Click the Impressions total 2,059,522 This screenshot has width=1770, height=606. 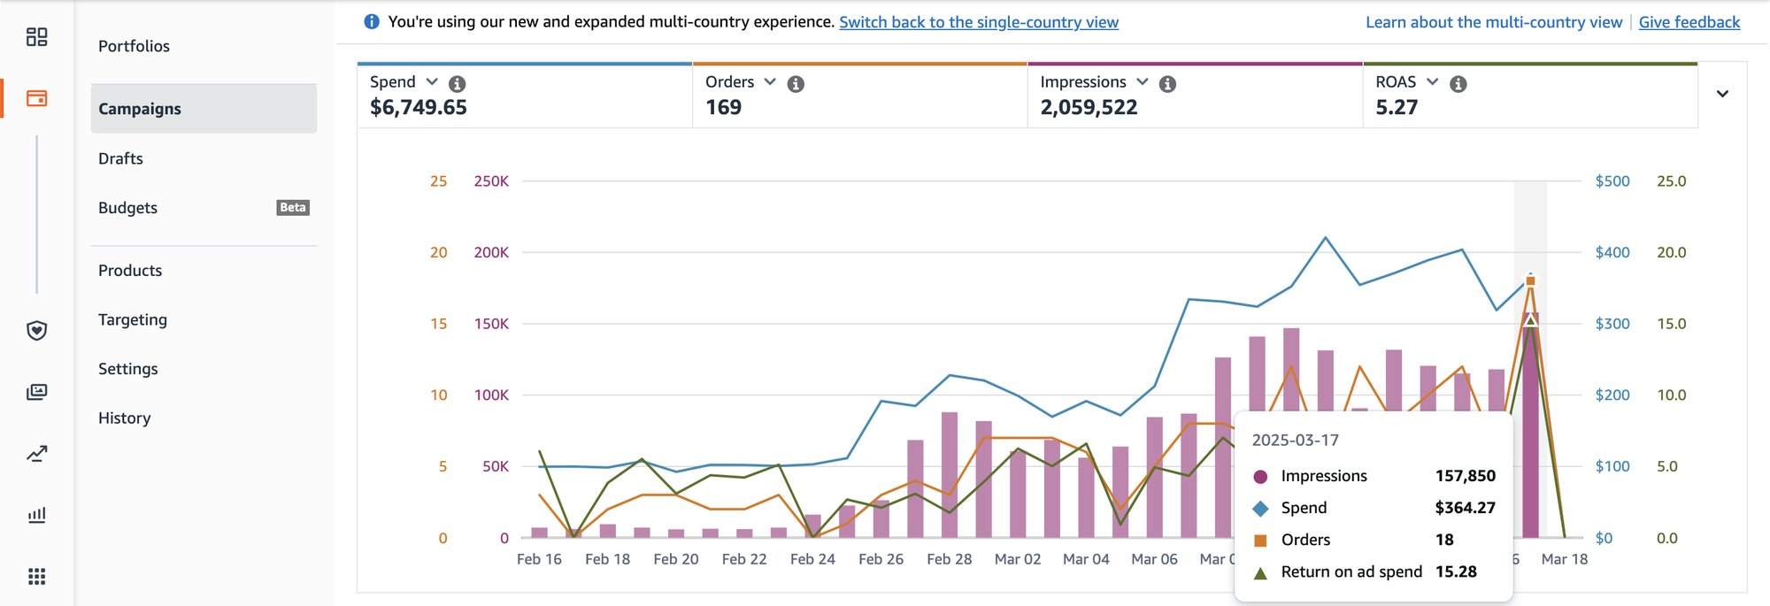[1089, 108]
